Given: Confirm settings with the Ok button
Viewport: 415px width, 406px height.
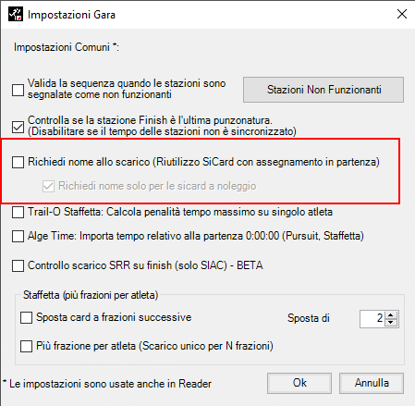Looking at the screenshot, I should pos(299,383).
